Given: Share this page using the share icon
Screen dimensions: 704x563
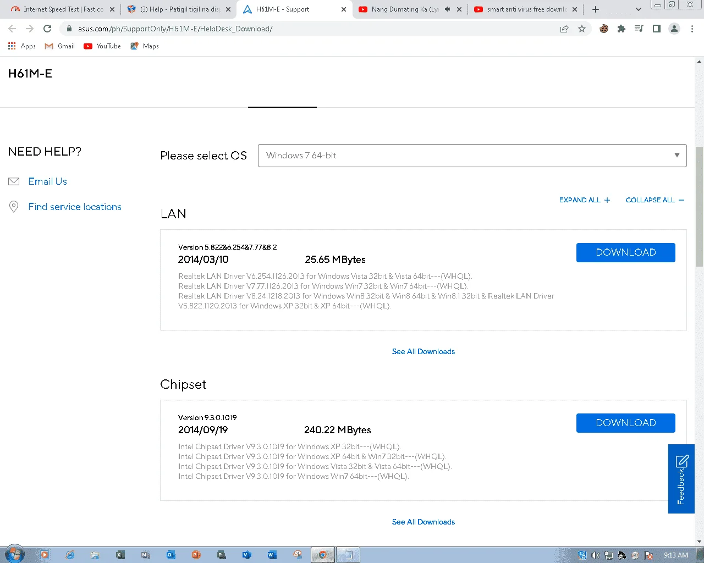Looking at the screenshot, I should pyautogui.click(x=564, y=29).
